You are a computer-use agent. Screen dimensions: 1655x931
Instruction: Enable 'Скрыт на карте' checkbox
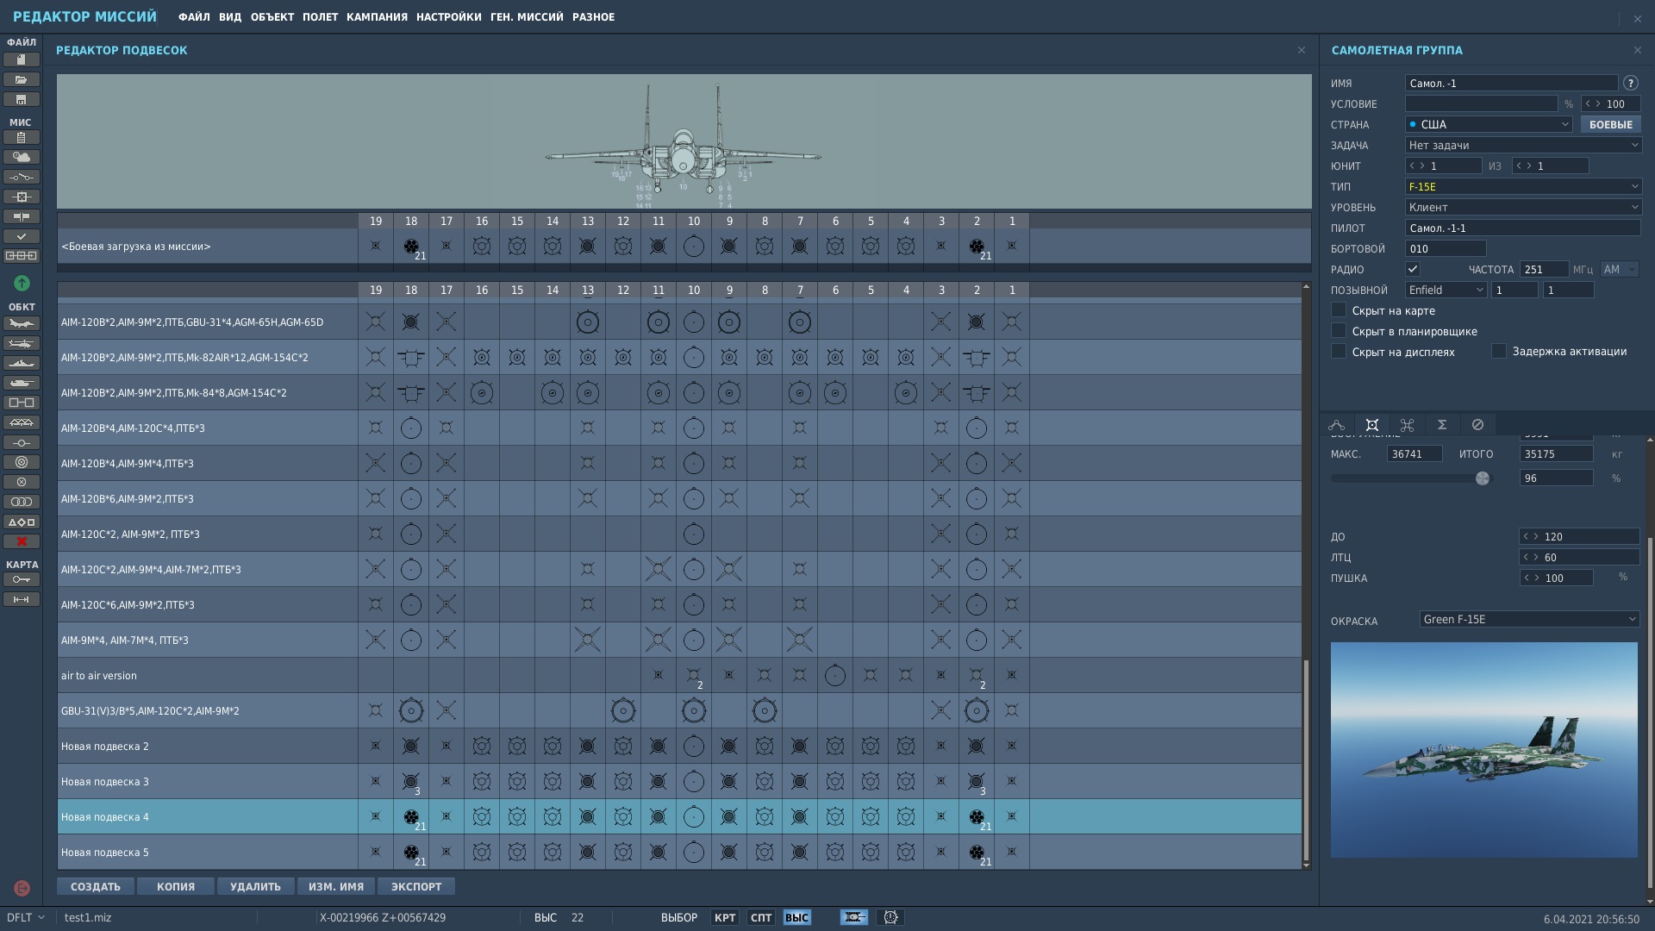(1339, 310)
